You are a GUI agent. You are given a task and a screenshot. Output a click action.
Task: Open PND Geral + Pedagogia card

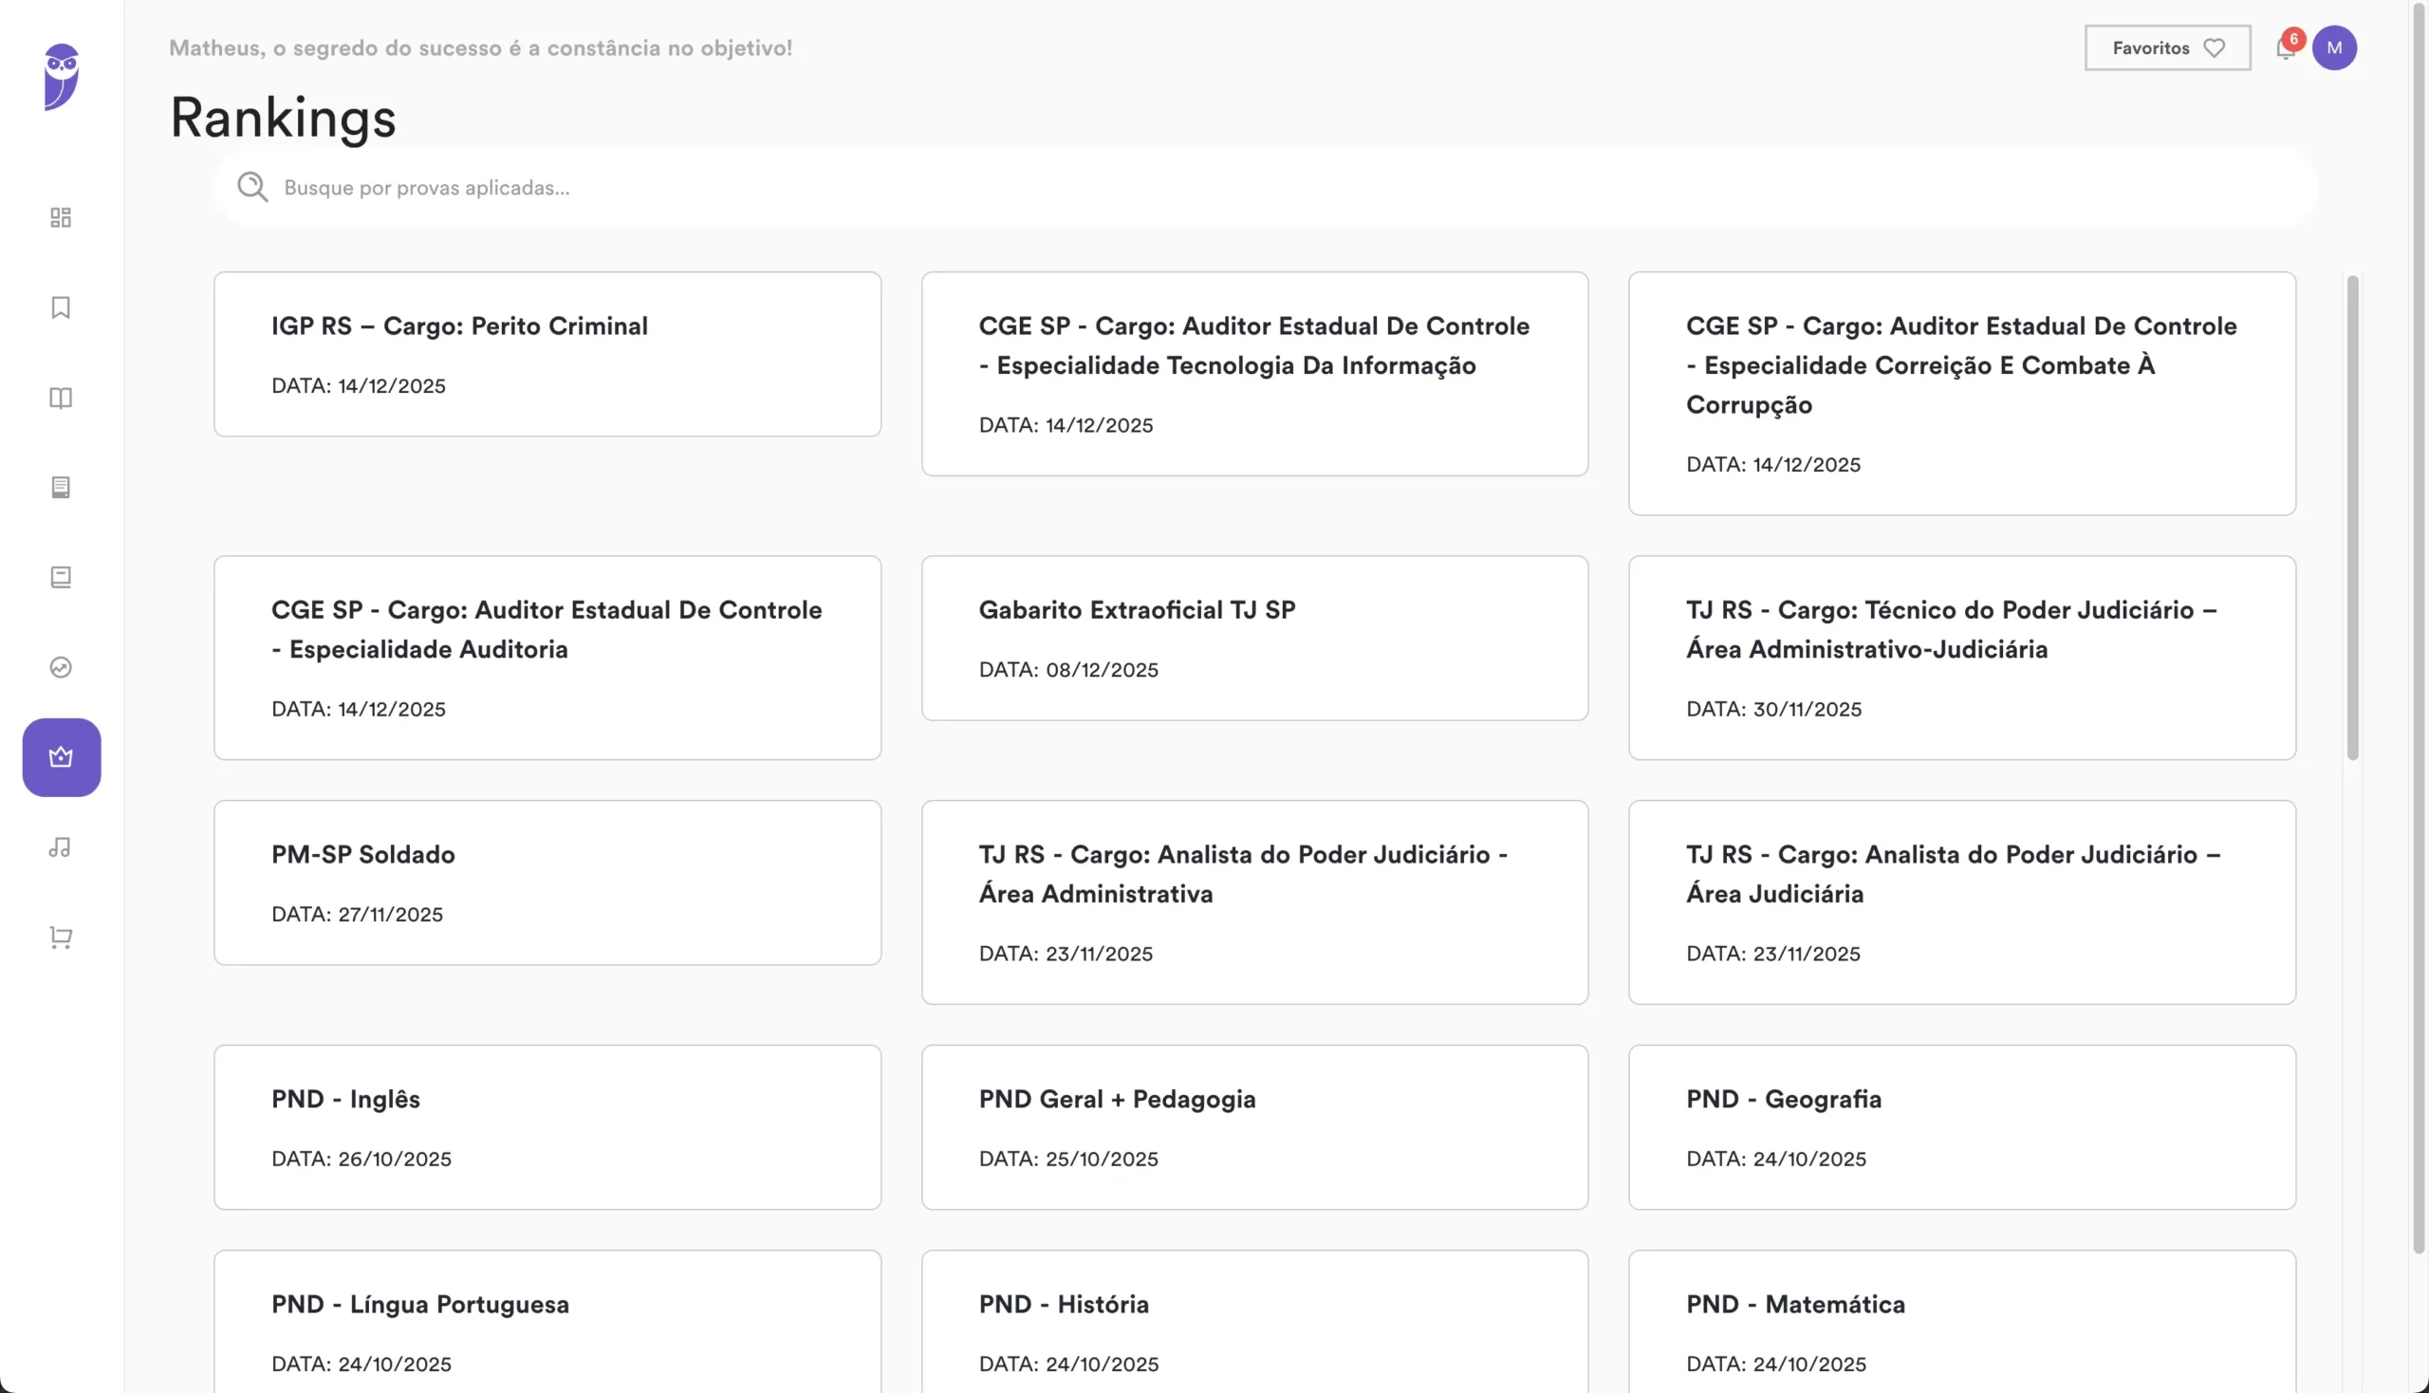click(1254, 1126)
